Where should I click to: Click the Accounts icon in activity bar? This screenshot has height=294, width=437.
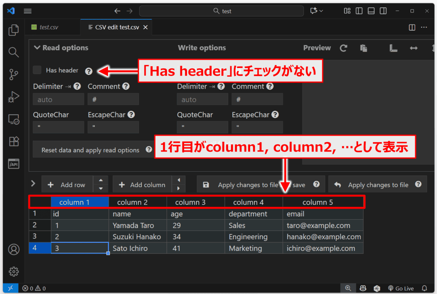click(14, 249)
